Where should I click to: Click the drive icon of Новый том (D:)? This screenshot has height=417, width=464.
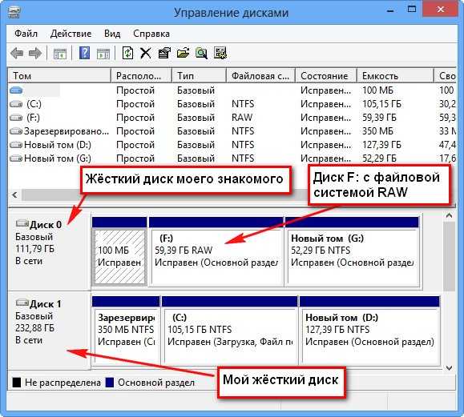tap(16, 145)
